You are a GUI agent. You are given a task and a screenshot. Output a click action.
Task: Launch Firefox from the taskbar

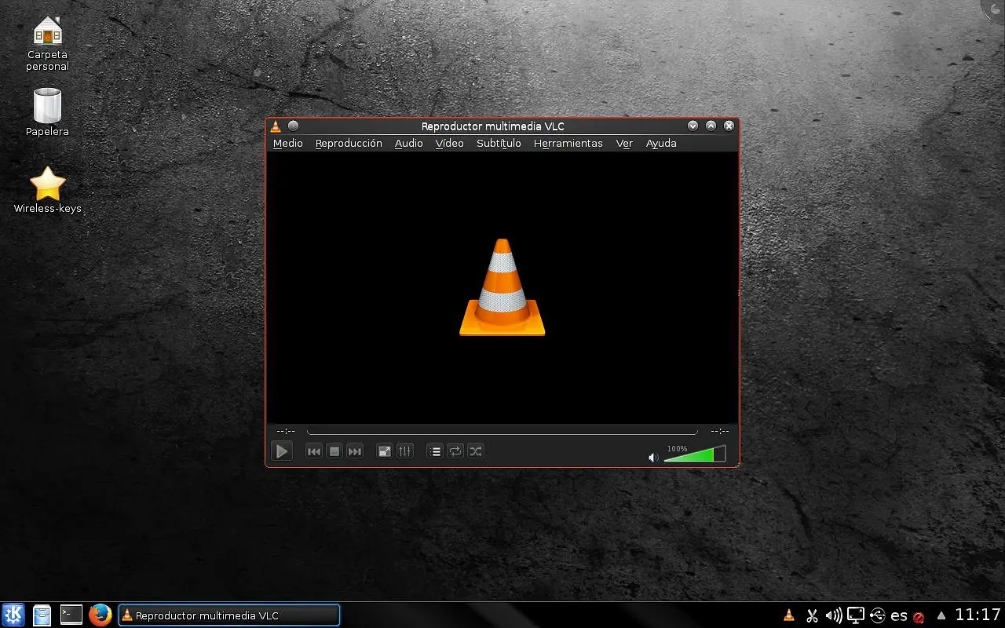coord(100,615)
